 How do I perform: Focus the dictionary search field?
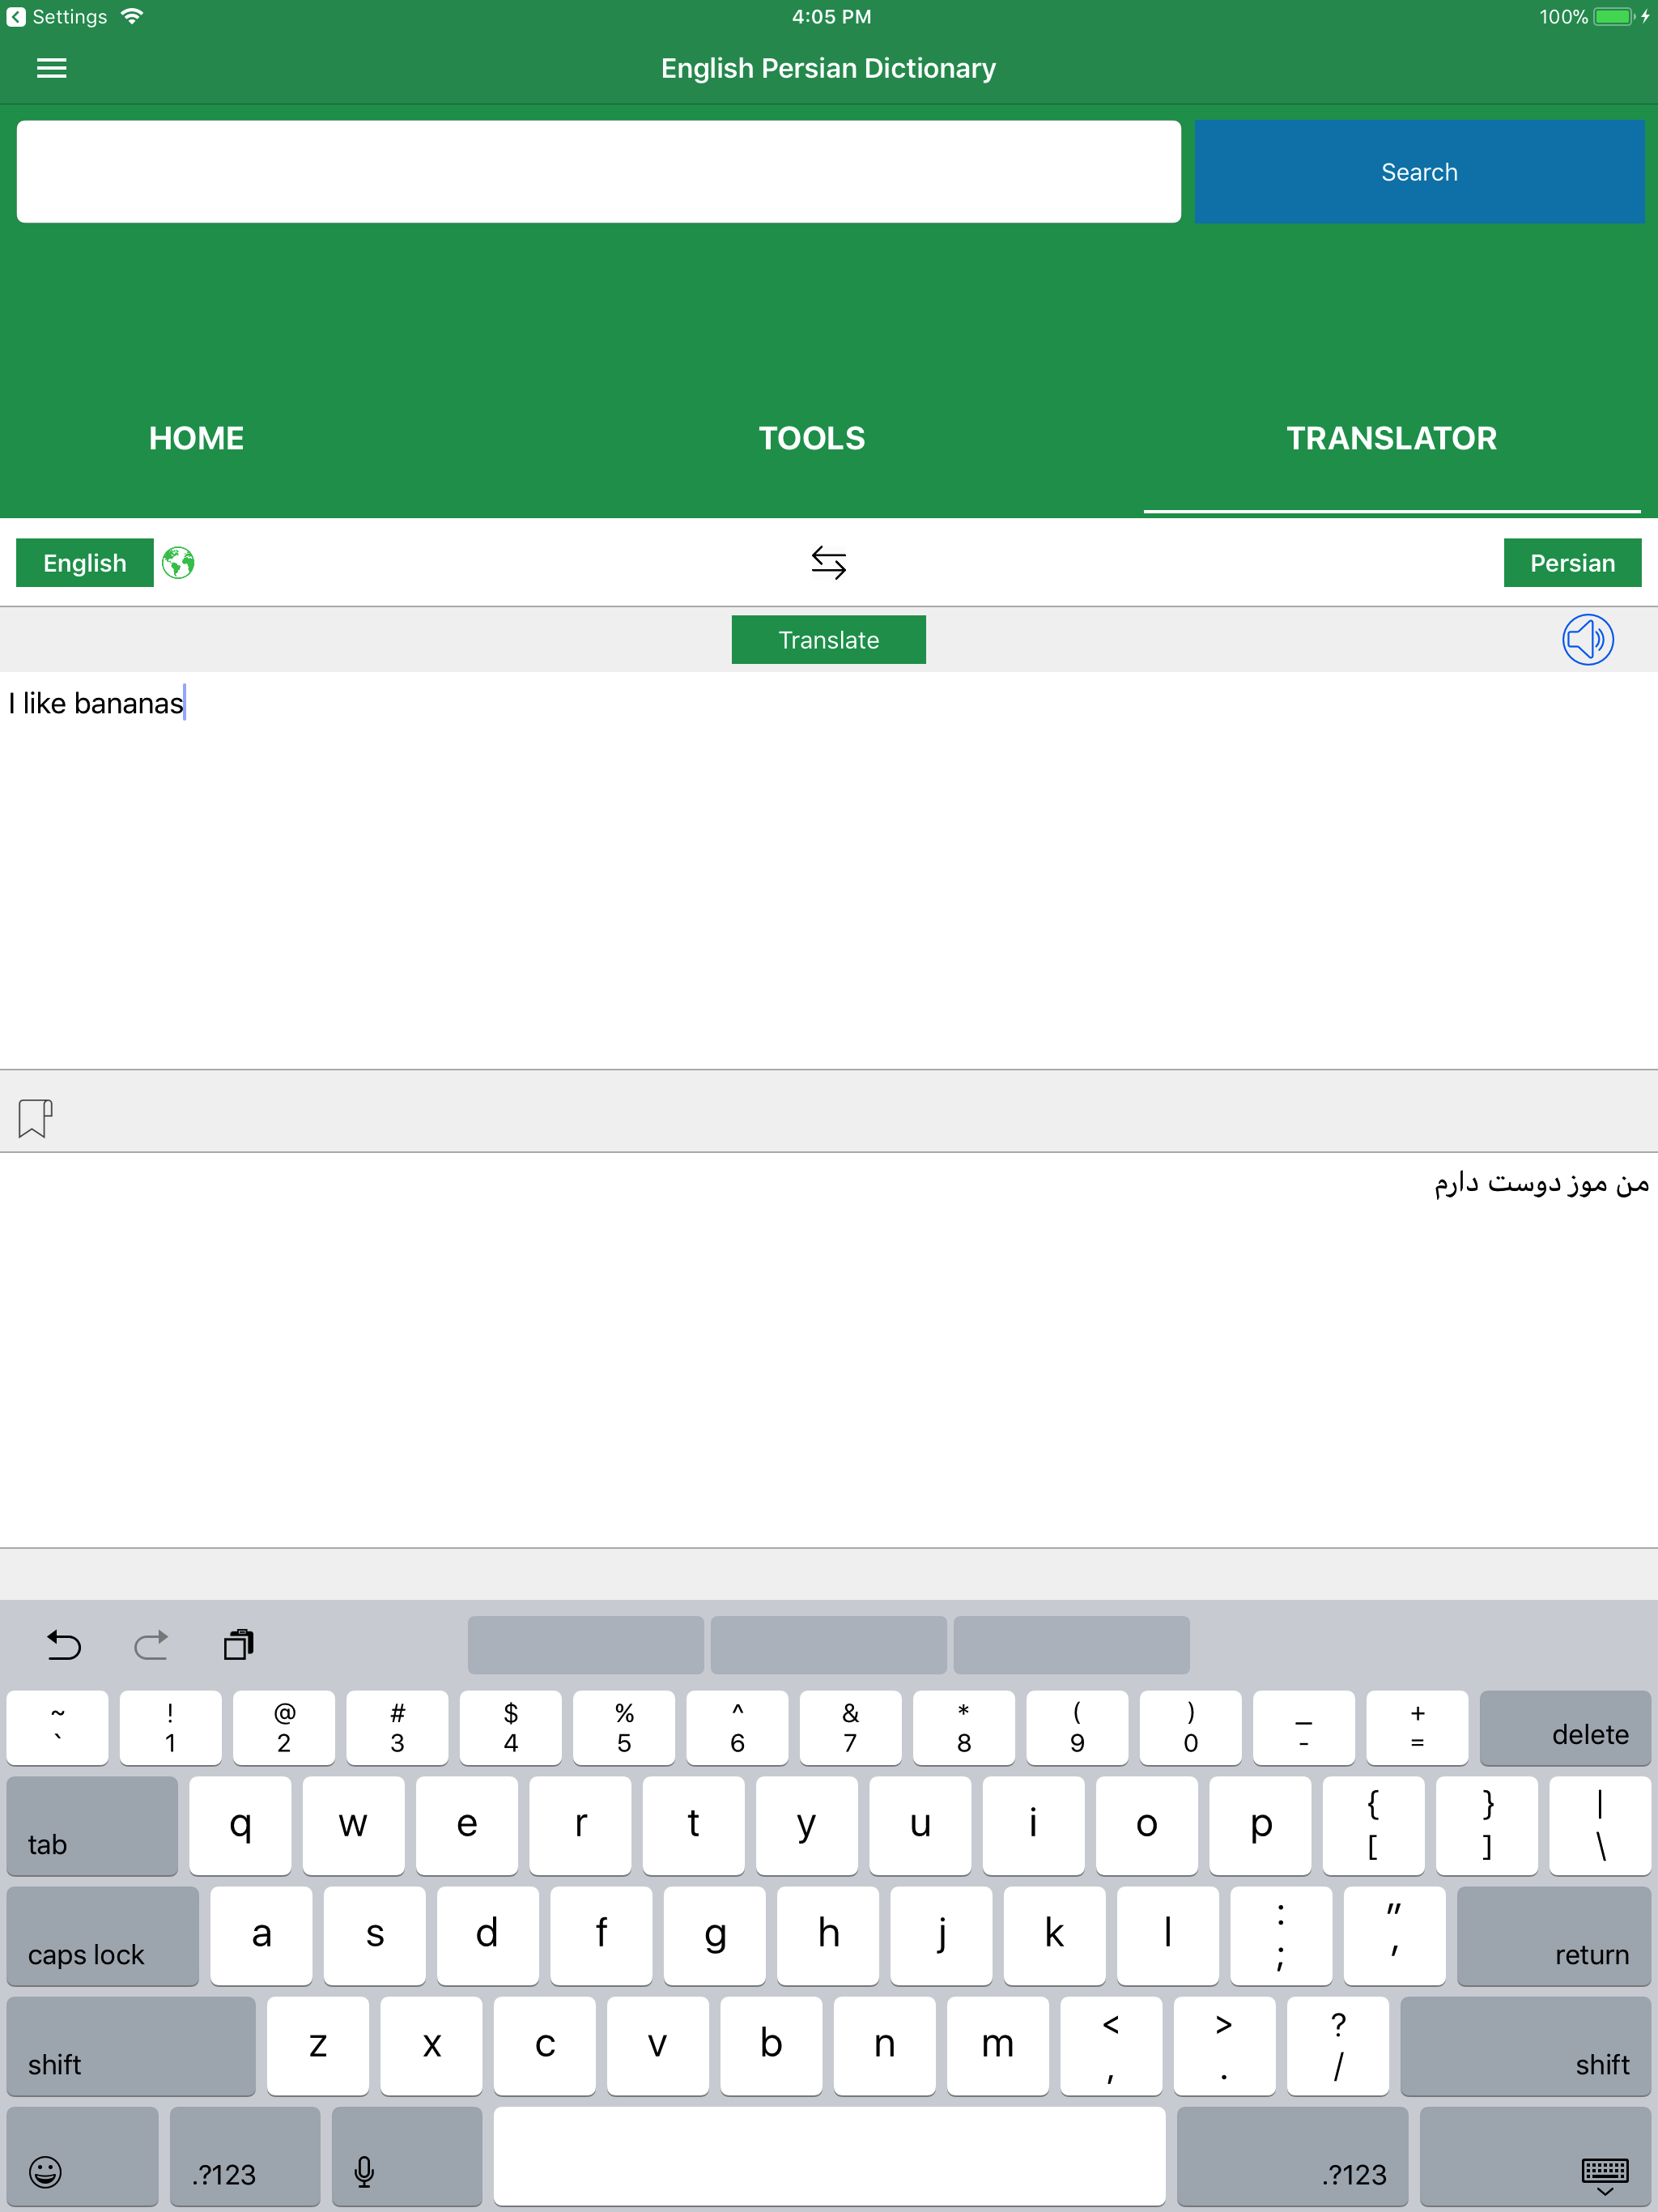tap(598, 172)
